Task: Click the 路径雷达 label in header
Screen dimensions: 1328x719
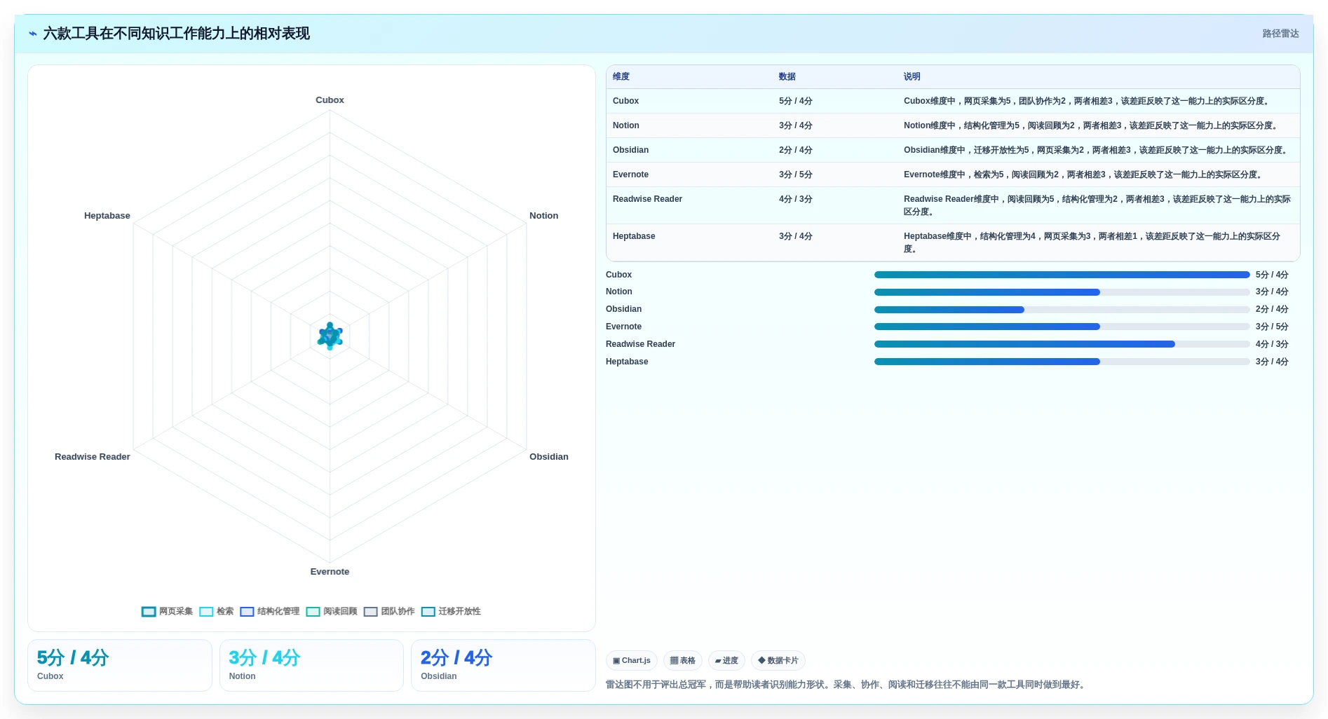Action: (x=1280, y=34)
